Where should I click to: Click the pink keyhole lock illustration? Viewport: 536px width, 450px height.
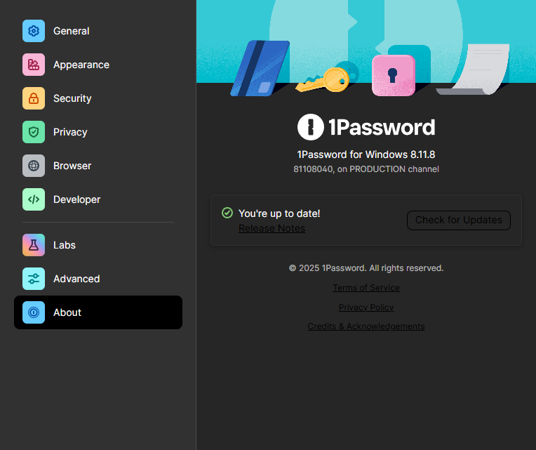pos(394,75)
